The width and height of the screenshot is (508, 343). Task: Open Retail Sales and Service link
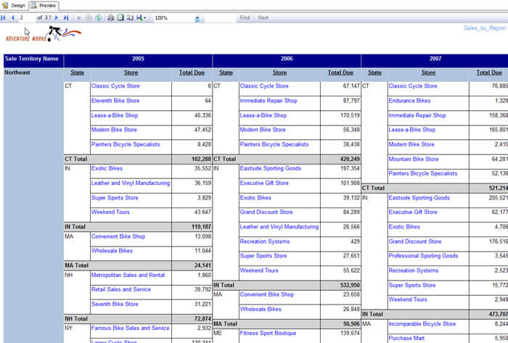[121, 289]
